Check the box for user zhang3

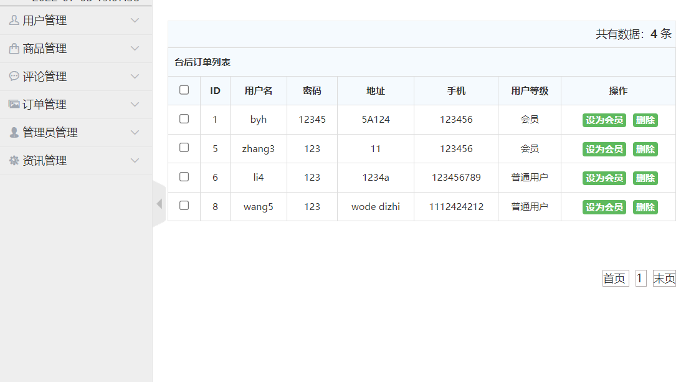coord(184,148)
